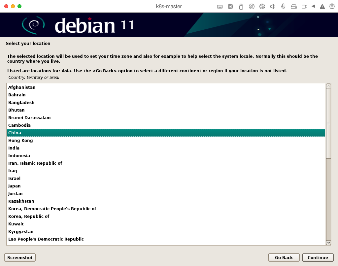This screenshot has width=338, height=266.
Task: Click the yellow minimize window button
Action: tap(13, 6)
